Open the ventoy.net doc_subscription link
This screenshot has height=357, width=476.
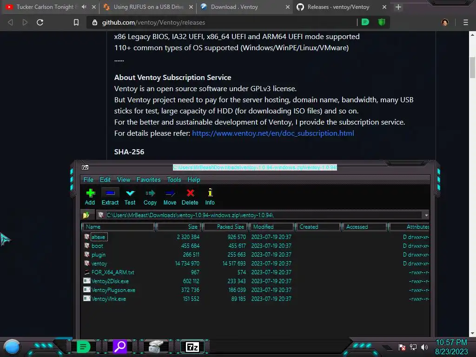coord(273,133)
